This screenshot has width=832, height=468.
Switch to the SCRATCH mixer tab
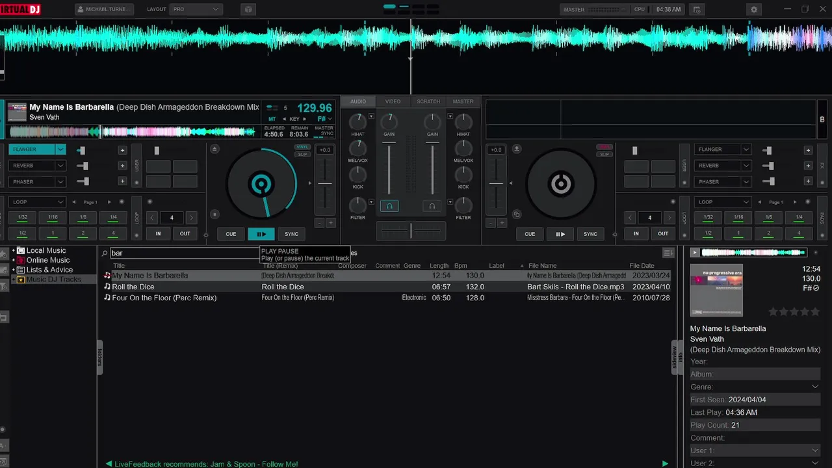tap(428, 101)
